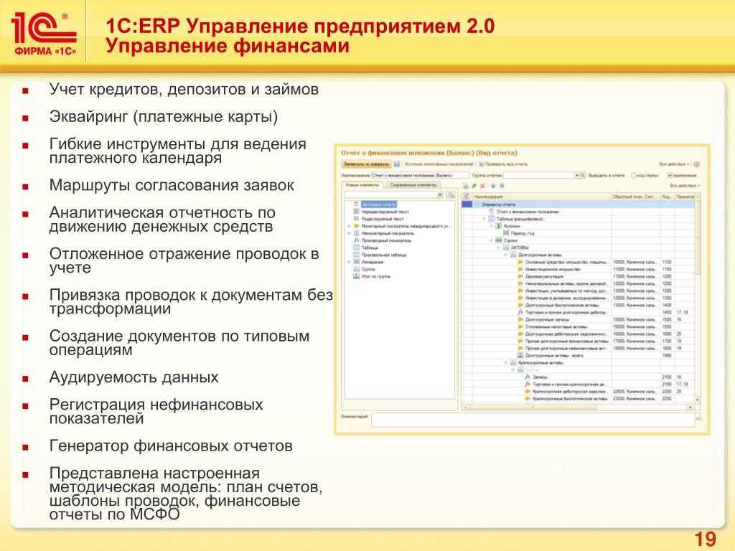Open top 'Все действия' menu
This screenshot has width=735, height=551.
pyautogui.click(x=675, y=164)
